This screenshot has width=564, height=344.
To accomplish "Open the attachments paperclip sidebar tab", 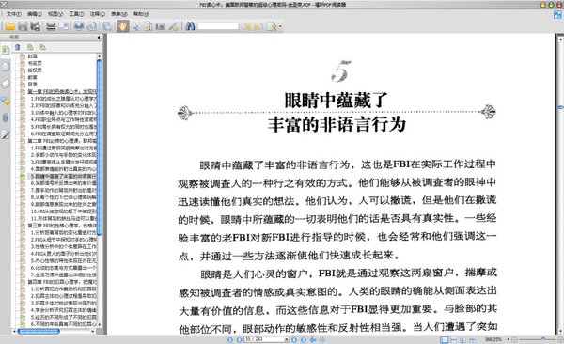I will coord(6,117).
